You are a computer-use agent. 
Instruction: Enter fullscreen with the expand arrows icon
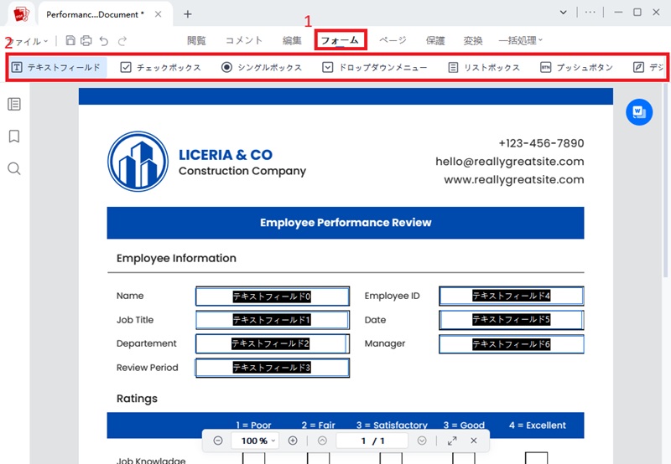coord(452,441)
